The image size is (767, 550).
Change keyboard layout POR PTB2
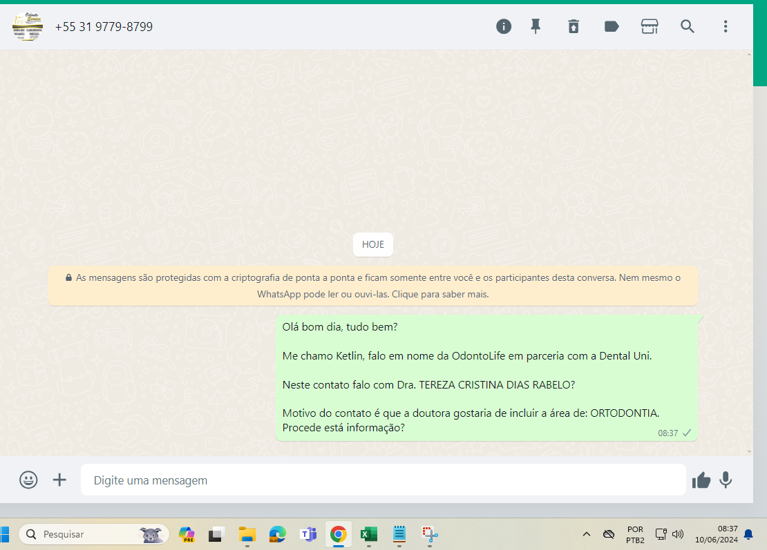coord(636,535)
